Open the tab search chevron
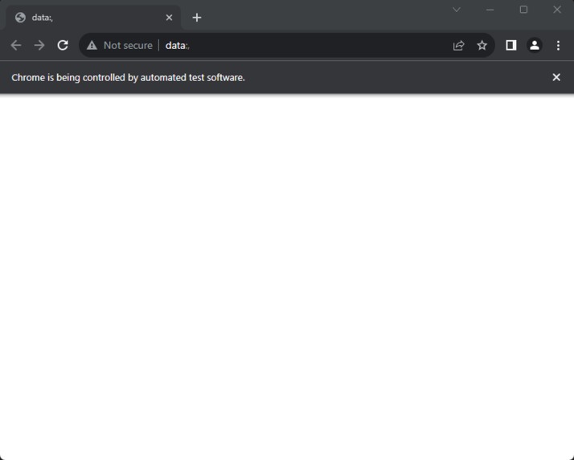The height and width of the screenshot is (460, 574). (x=456, y=10)
